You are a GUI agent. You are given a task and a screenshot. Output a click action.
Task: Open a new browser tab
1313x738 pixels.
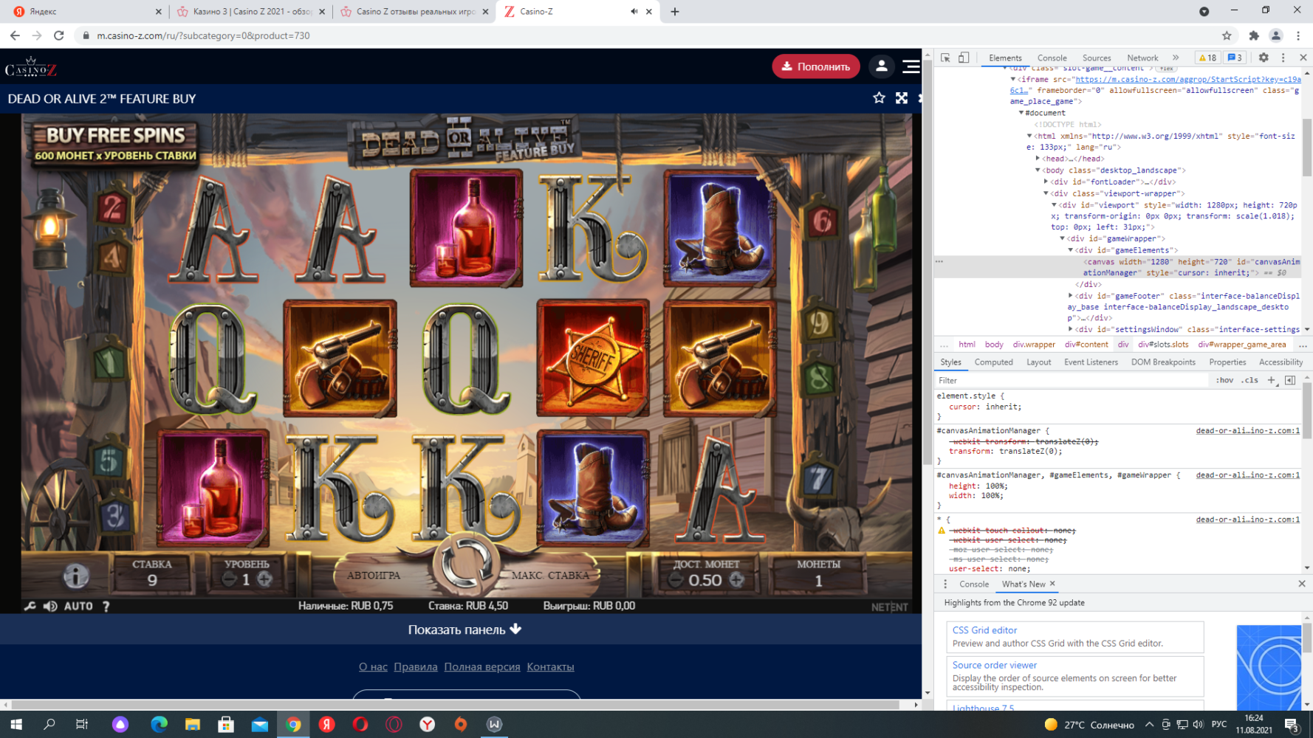675,12
